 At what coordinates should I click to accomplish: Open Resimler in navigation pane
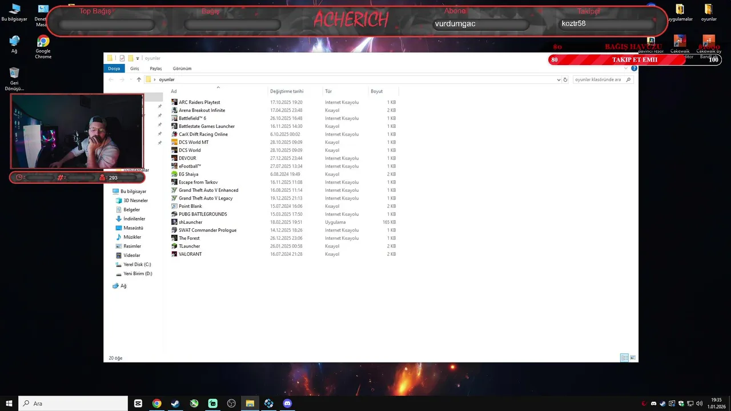pyautogui.click(x=128, y=246)
